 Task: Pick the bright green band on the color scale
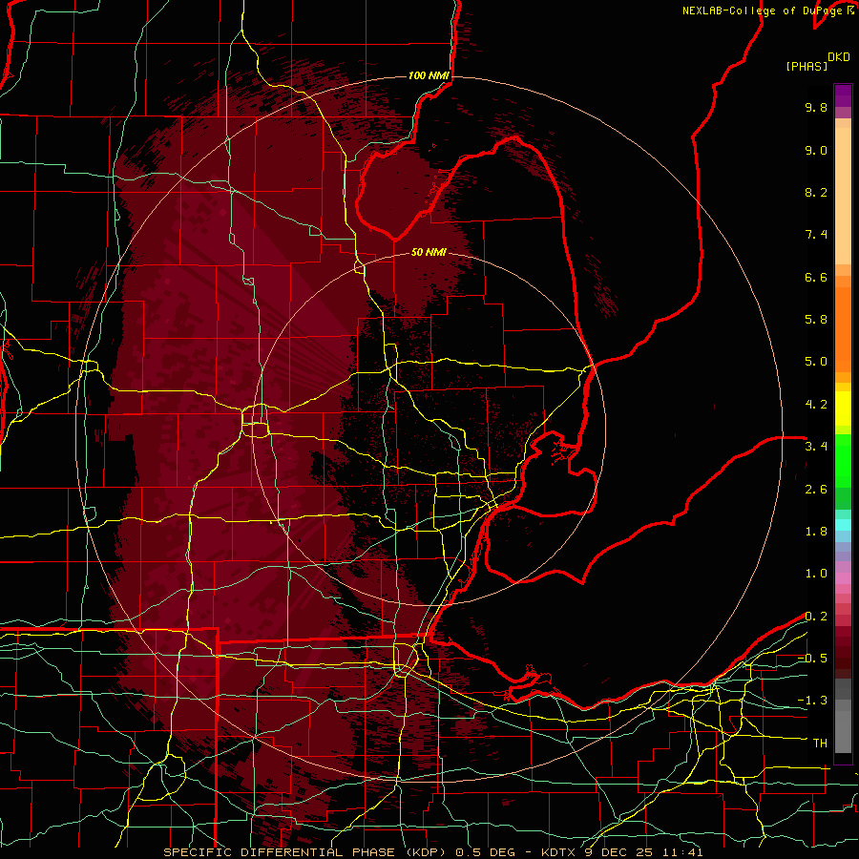coord(843,460)
